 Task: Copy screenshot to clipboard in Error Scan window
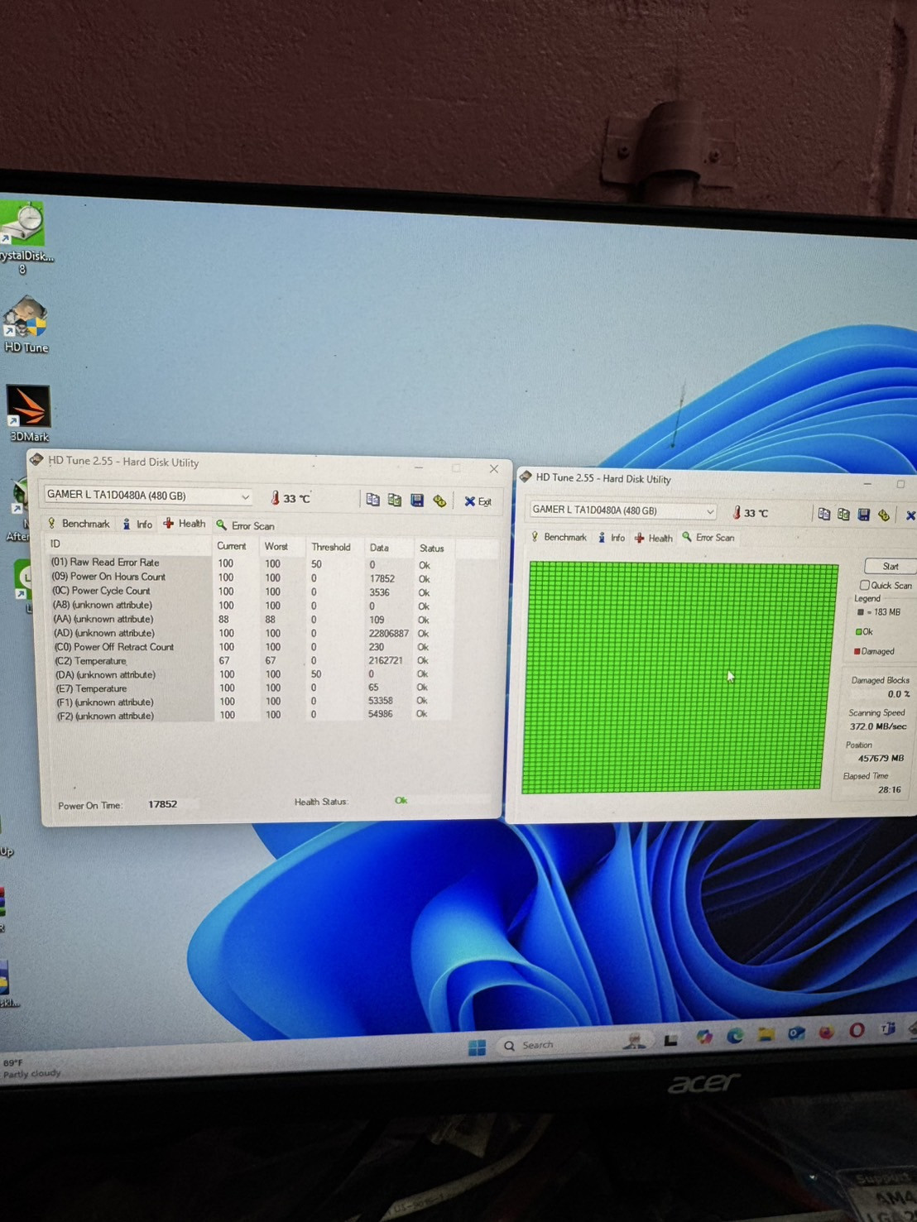[843, 514]
